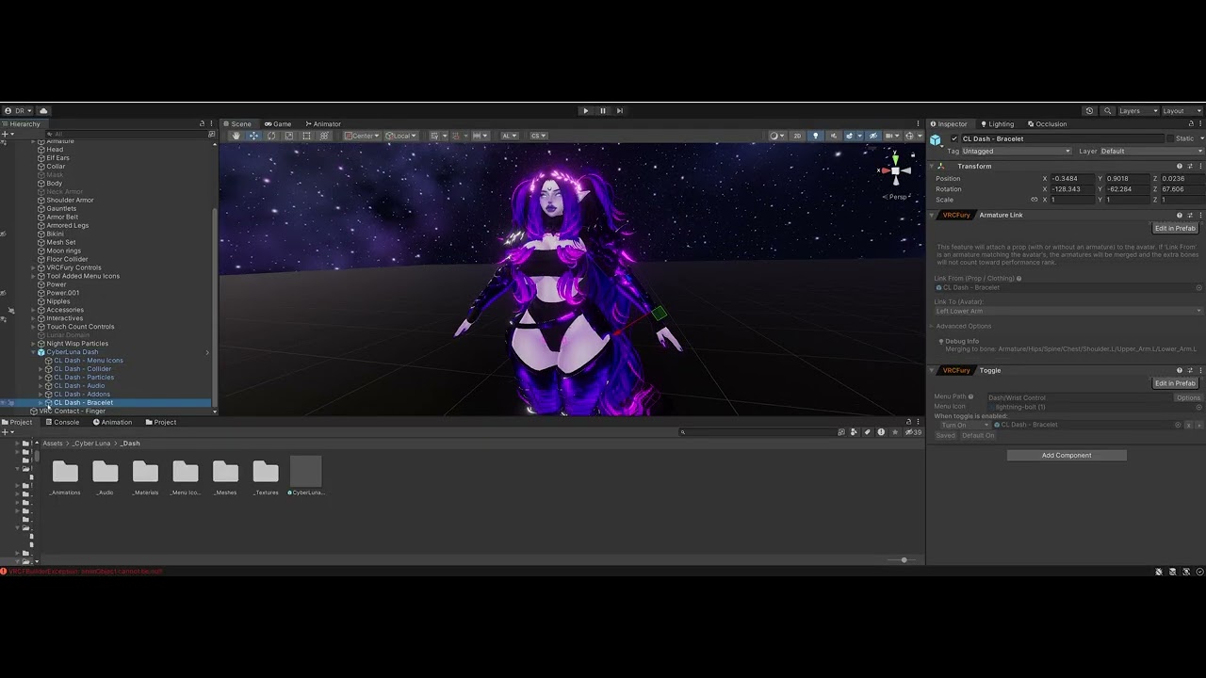The height and width of the screenshot is (678, 1206).
Task: Switch to the Animator tab
Action: coord(323,124)
